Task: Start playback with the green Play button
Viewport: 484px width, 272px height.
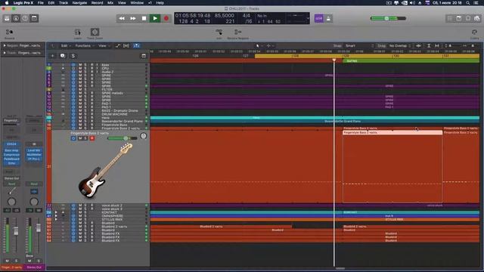Action: pos(155,18)
